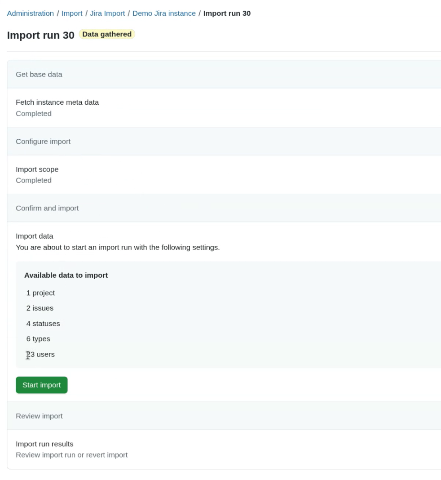This screenshot has width=441, height=480.
Task: Open the Import breadcrumb link
Action: click(x=72, y=13)
